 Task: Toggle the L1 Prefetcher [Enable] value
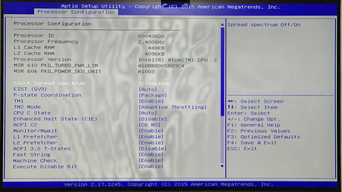151,136
